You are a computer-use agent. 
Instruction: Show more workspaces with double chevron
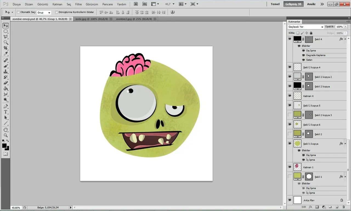(322, 4)
